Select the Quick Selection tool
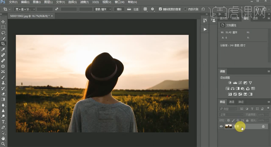Screen dimensions: 271x147 click(x=3, y=38)
